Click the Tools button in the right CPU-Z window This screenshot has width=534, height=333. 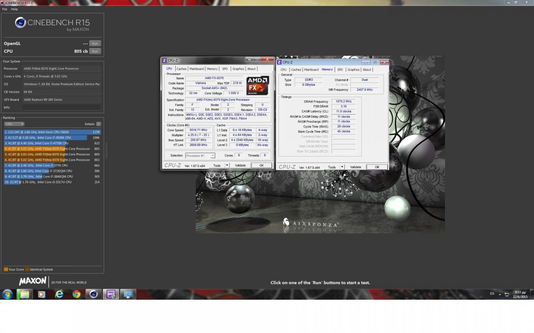point(332,167)
